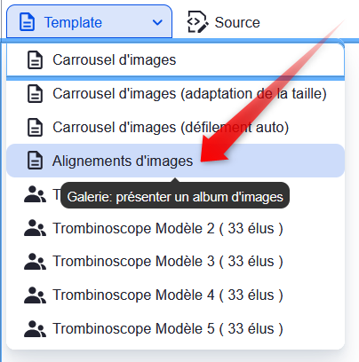Click the Template document icon in toolbar
Image resolution: width=359 pixels, height=362 pixels.
click(x=27, y=22)
